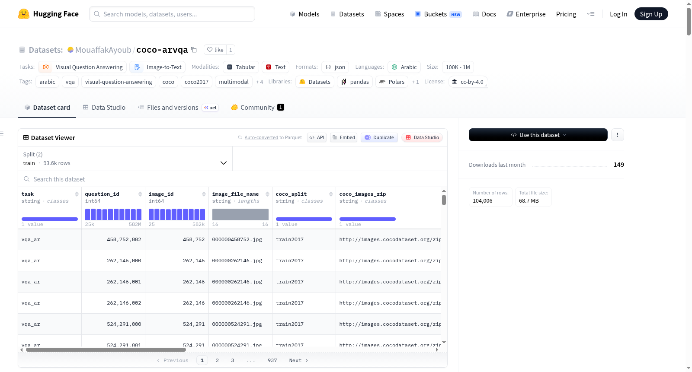
Task: Click the Sign Up button
Action: (x=651, y=14)
